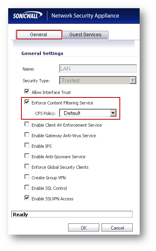156x251 pixels.
Task: Turn on Enable Anti-Spyware Service
Action: 27,156
